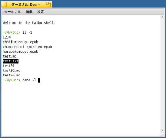166x138 pixels.
Task: Click chumonno_oi_ryoriten.epub in the listing
Action: 27,47
